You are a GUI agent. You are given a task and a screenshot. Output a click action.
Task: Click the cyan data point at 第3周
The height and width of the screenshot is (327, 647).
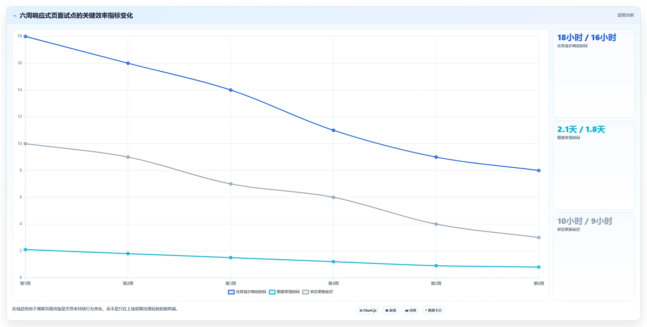coord(231,258)
